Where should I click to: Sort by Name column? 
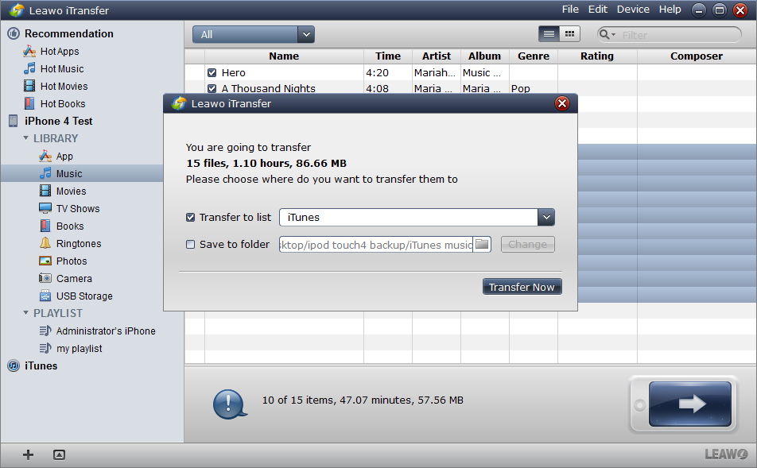point(284,56)
